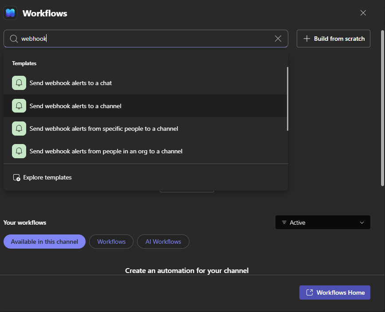
Task: Click the Your workflows heading
Action: (x=25, y=222)
